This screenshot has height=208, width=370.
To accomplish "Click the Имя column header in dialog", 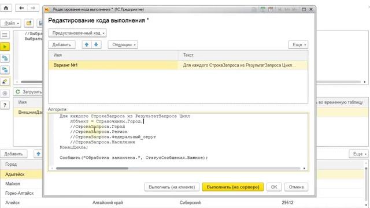I will point(113,55).
